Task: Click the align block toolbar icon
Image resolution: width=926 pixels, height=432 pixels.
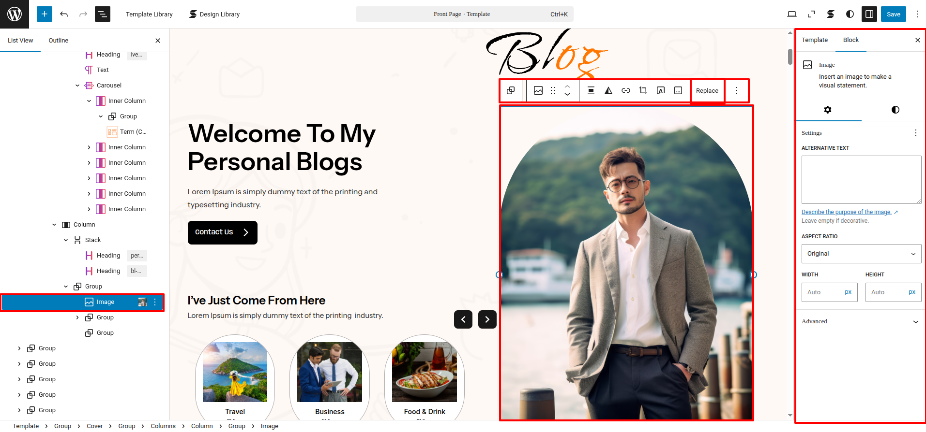Action: [x=591, y=90]
